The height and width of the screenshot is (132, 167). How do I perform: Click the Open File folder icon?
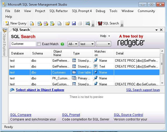[x=68, y=23]
